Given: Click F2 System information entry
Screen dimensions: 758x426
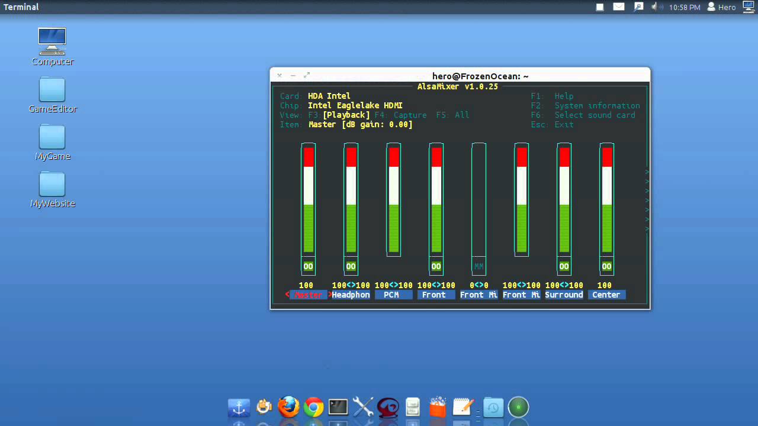Looking at the screenshot, I should point(585,105).
